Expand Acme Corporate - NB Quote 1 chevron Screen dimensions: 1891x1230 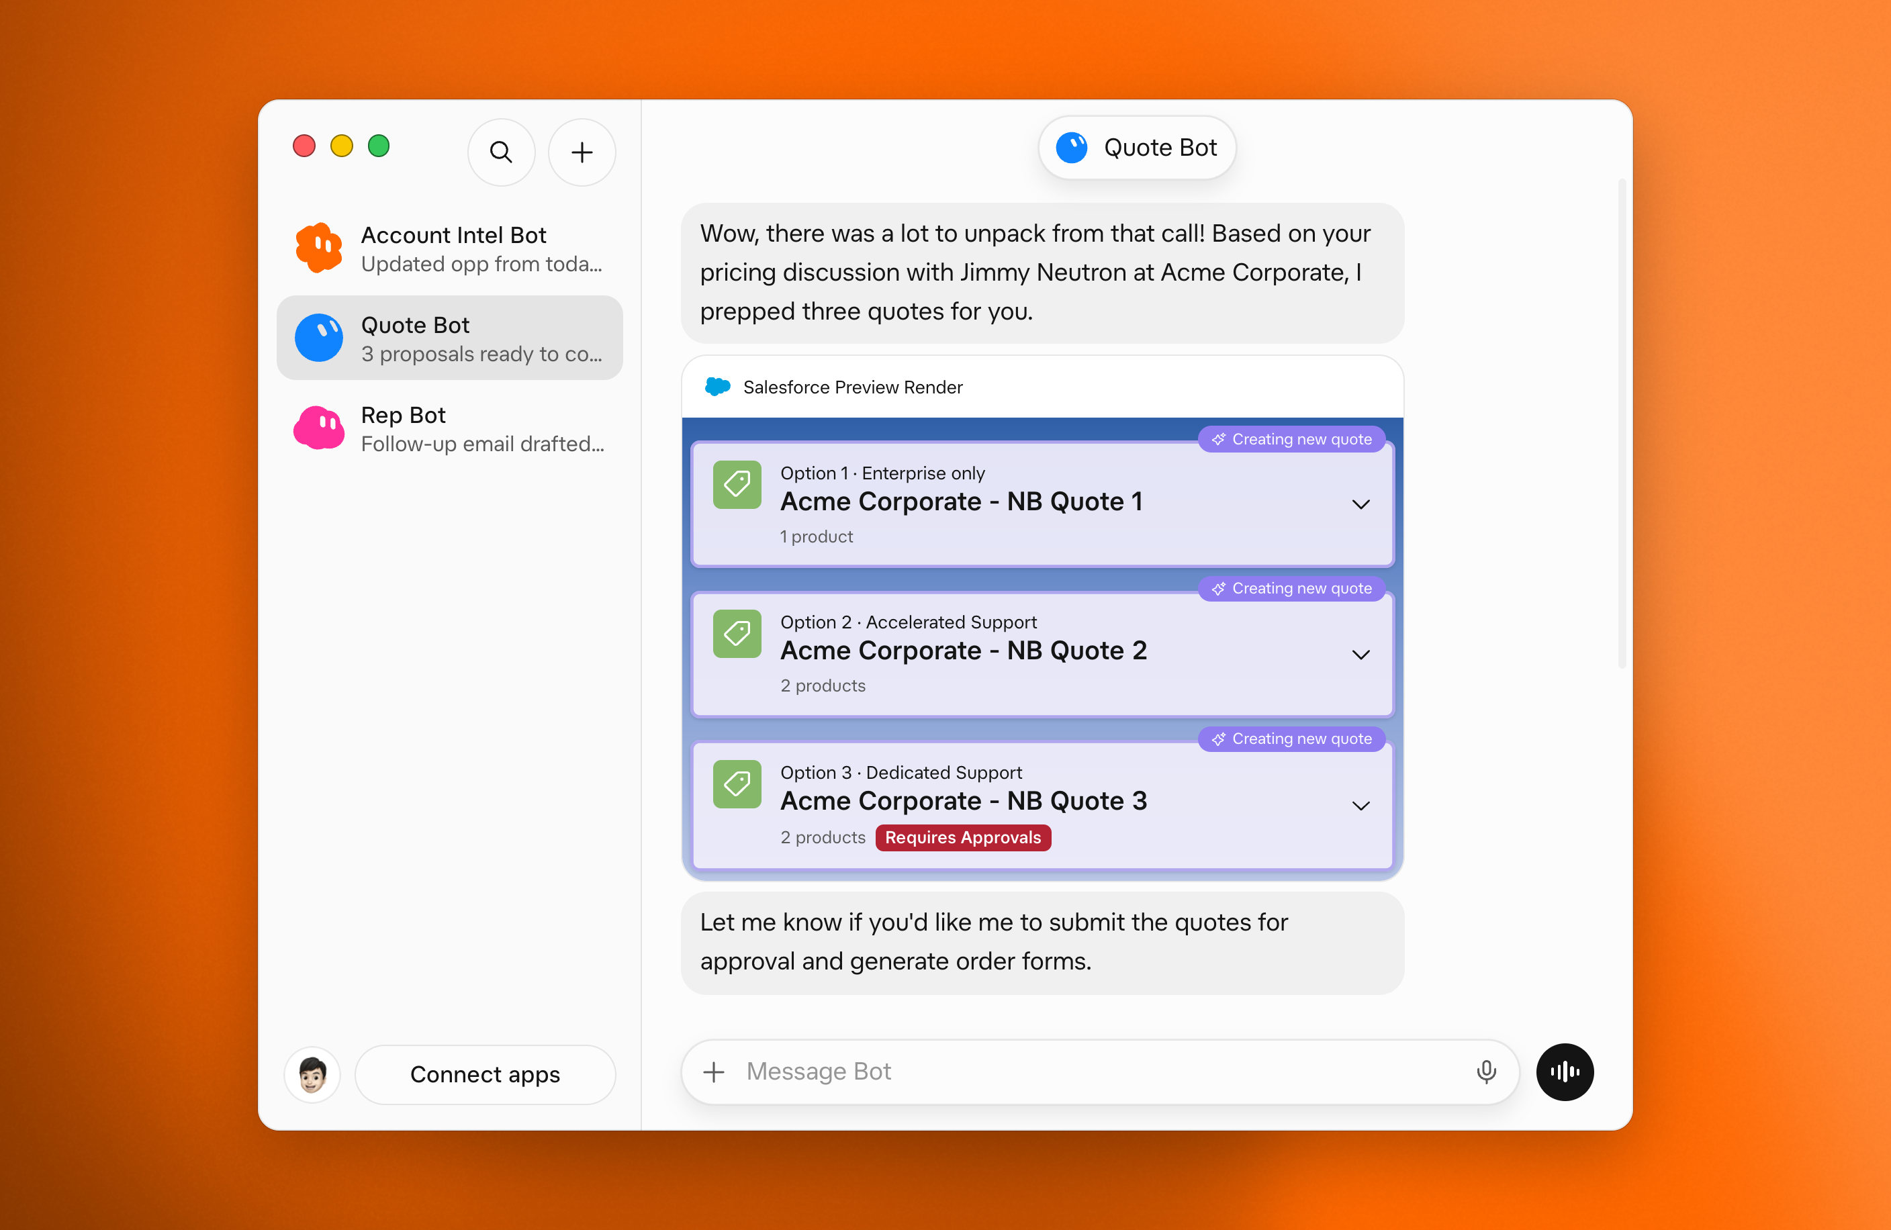(x=1360, y=504)
